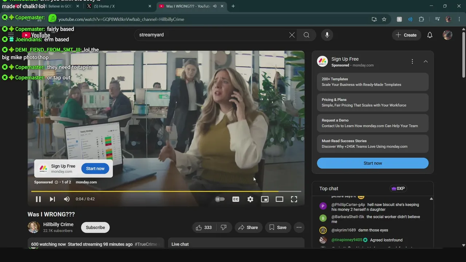Screen dimensions: 466x262
Task: Open monday.com link beside Sponsored label
Action: pyautogui.click(x=86, y=182)
